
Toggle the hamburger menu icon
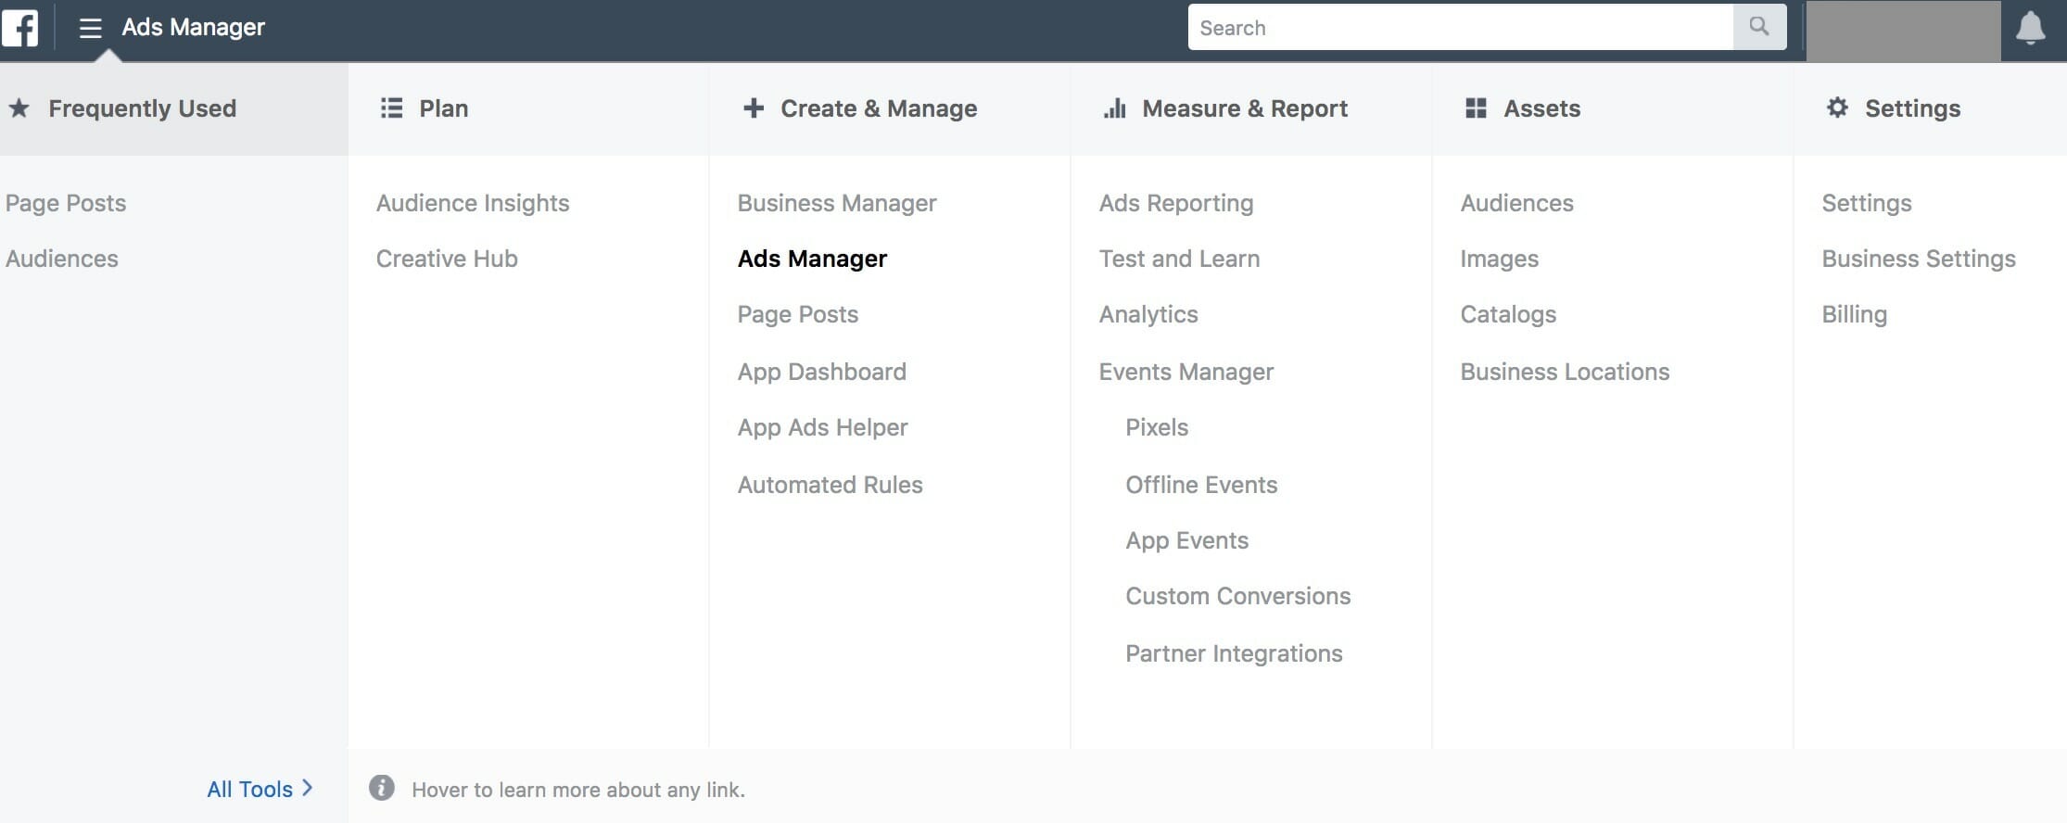click(90, 28)
